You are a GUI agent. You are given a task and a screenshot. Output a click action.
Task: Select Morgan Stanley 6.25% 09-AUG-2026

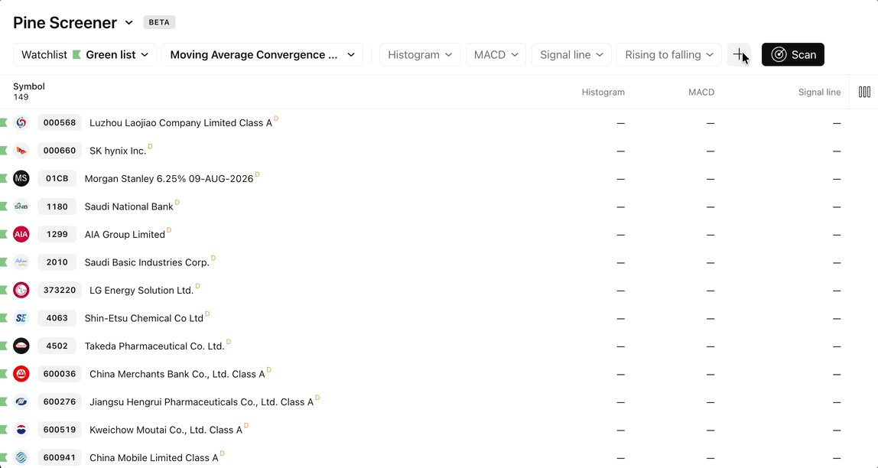point(169,179)
